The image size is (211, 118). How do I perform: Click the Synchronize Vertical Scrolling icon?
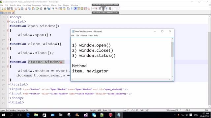(x=61, y=9)
